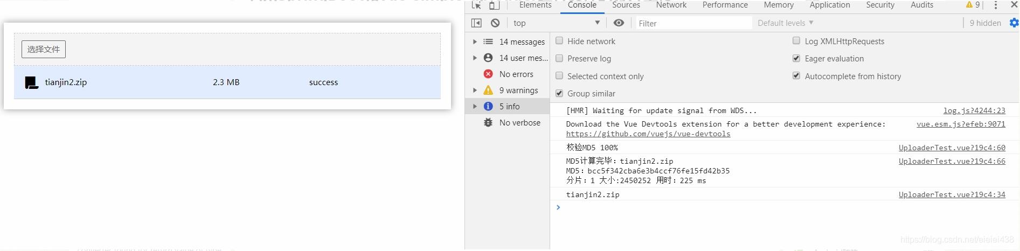The width and height of the screenshot is (1020, 251).
Task: Click the 2.3 MB file size
Action: [226, 82]
